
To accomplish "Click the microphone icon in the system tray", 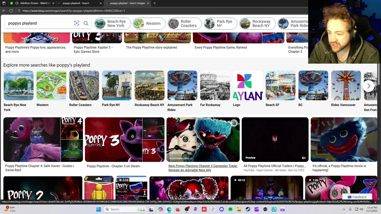I will click(350, 209).
